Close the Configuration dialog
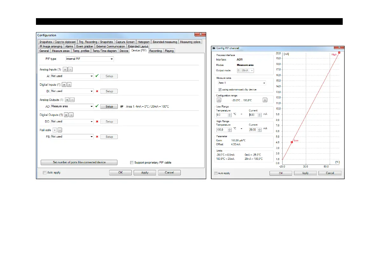379x267 pixels. click(x=200, y=34)
